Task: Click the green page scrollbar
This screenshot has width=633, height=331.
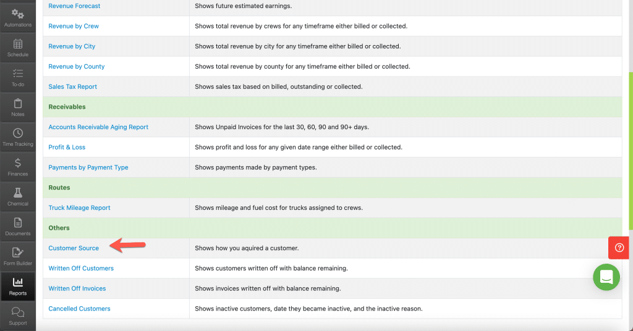Action: pyautogui.click(x=631, y=149)
